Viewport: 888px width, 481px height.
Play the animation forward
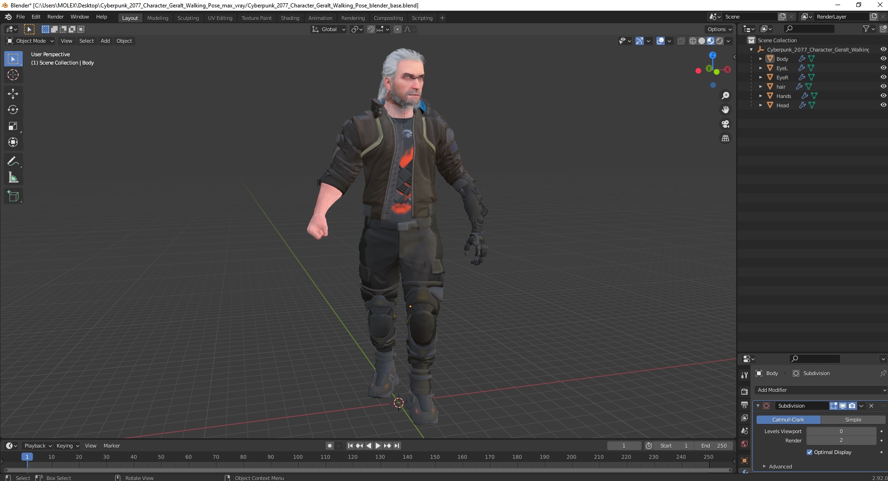(x=378, y=446)
